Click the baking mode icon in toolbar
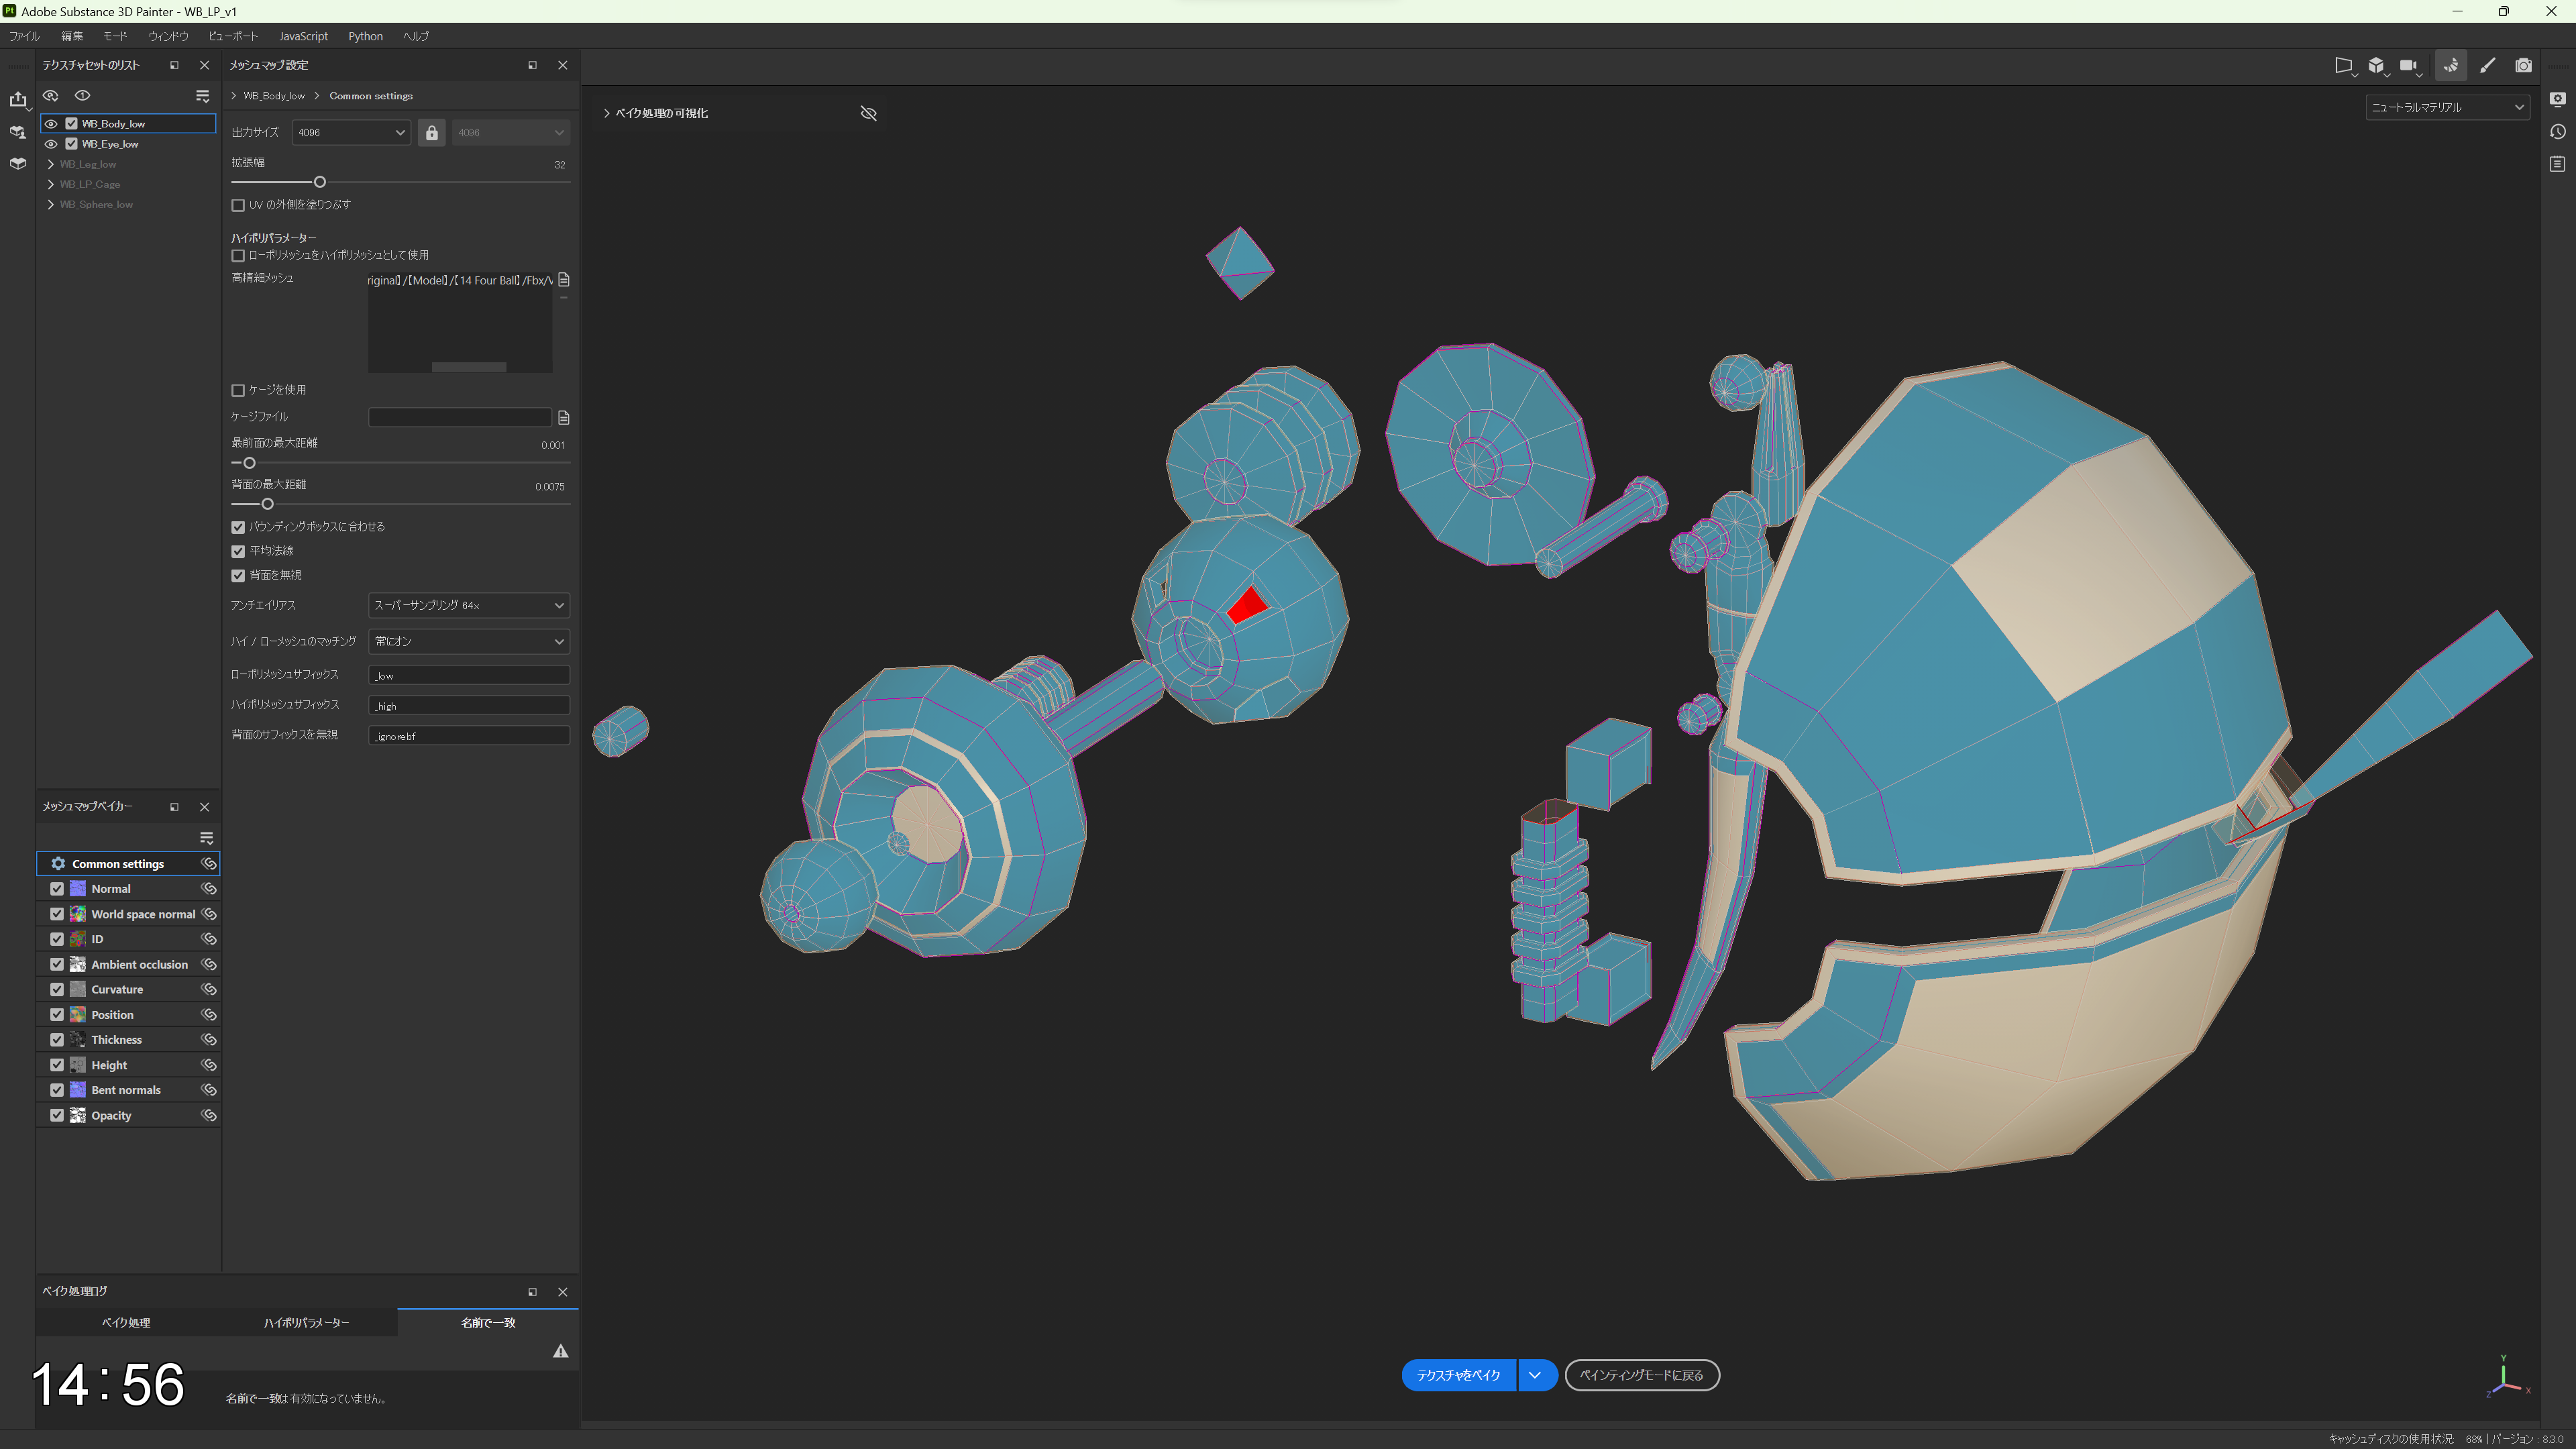Image resolution: width=2576 pixels, height=1449 pixels. click(x=2450, y=66)
